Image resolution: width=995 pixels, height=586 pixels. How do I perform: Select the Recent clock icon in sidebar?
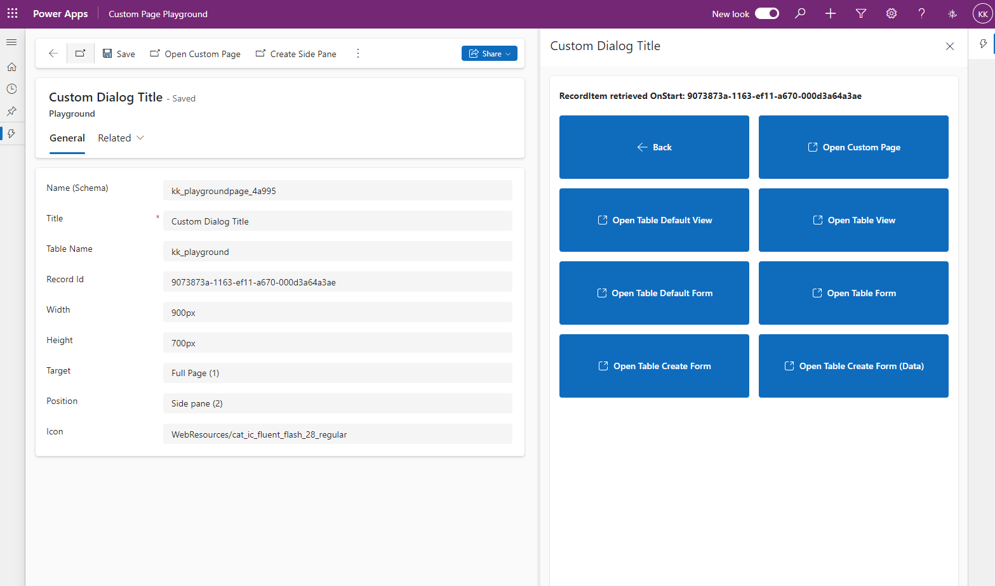click(11, 89)
